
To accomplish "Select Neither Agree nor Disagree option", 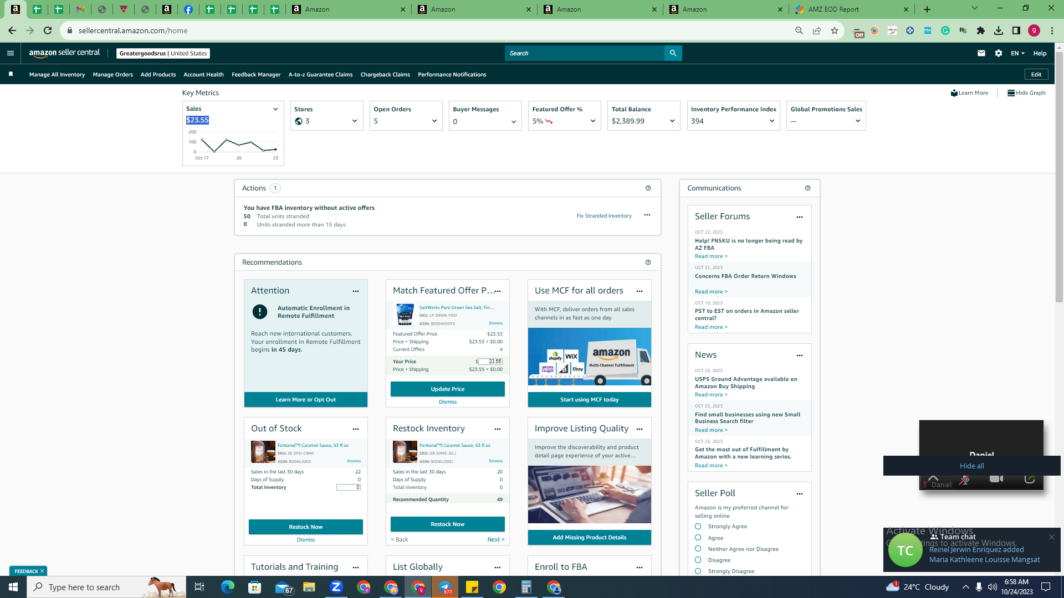I will coord(698,549).
